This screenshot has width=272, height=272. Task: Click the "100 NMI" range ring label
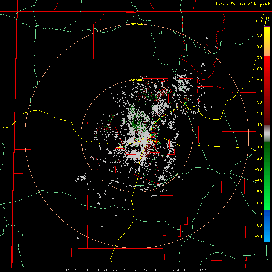(137, 24)
